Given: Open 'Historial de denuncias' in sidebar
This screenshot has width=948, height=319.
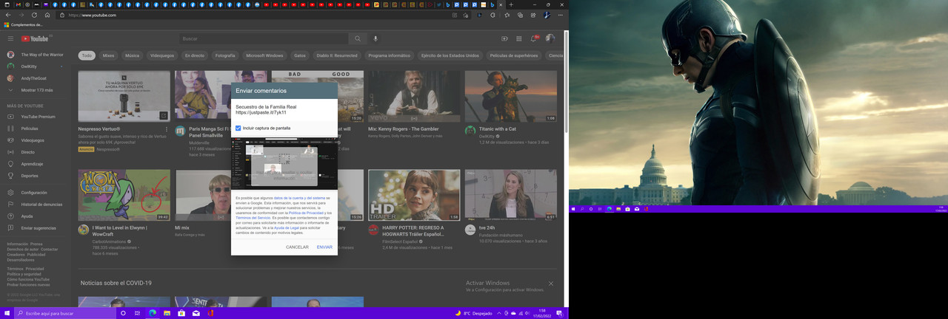Looking at the screenshot, I should [x=36, y=204].
